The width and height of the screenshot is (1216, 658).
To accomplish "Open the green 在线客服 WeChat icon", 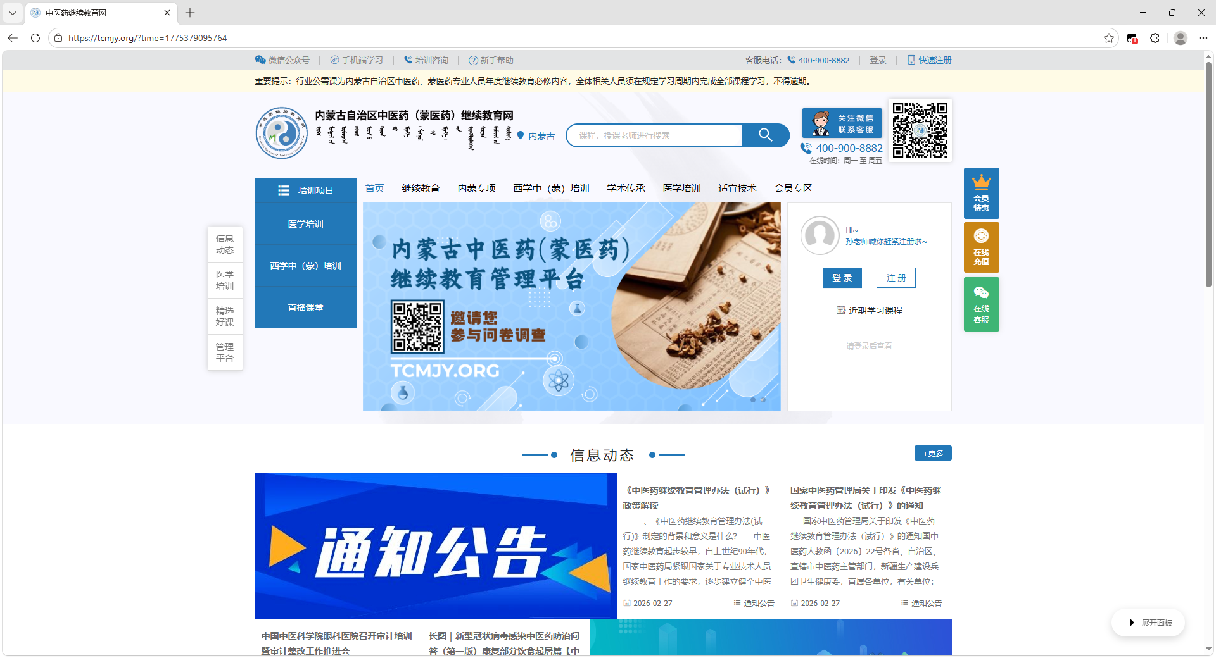I will tap(981, 304).
